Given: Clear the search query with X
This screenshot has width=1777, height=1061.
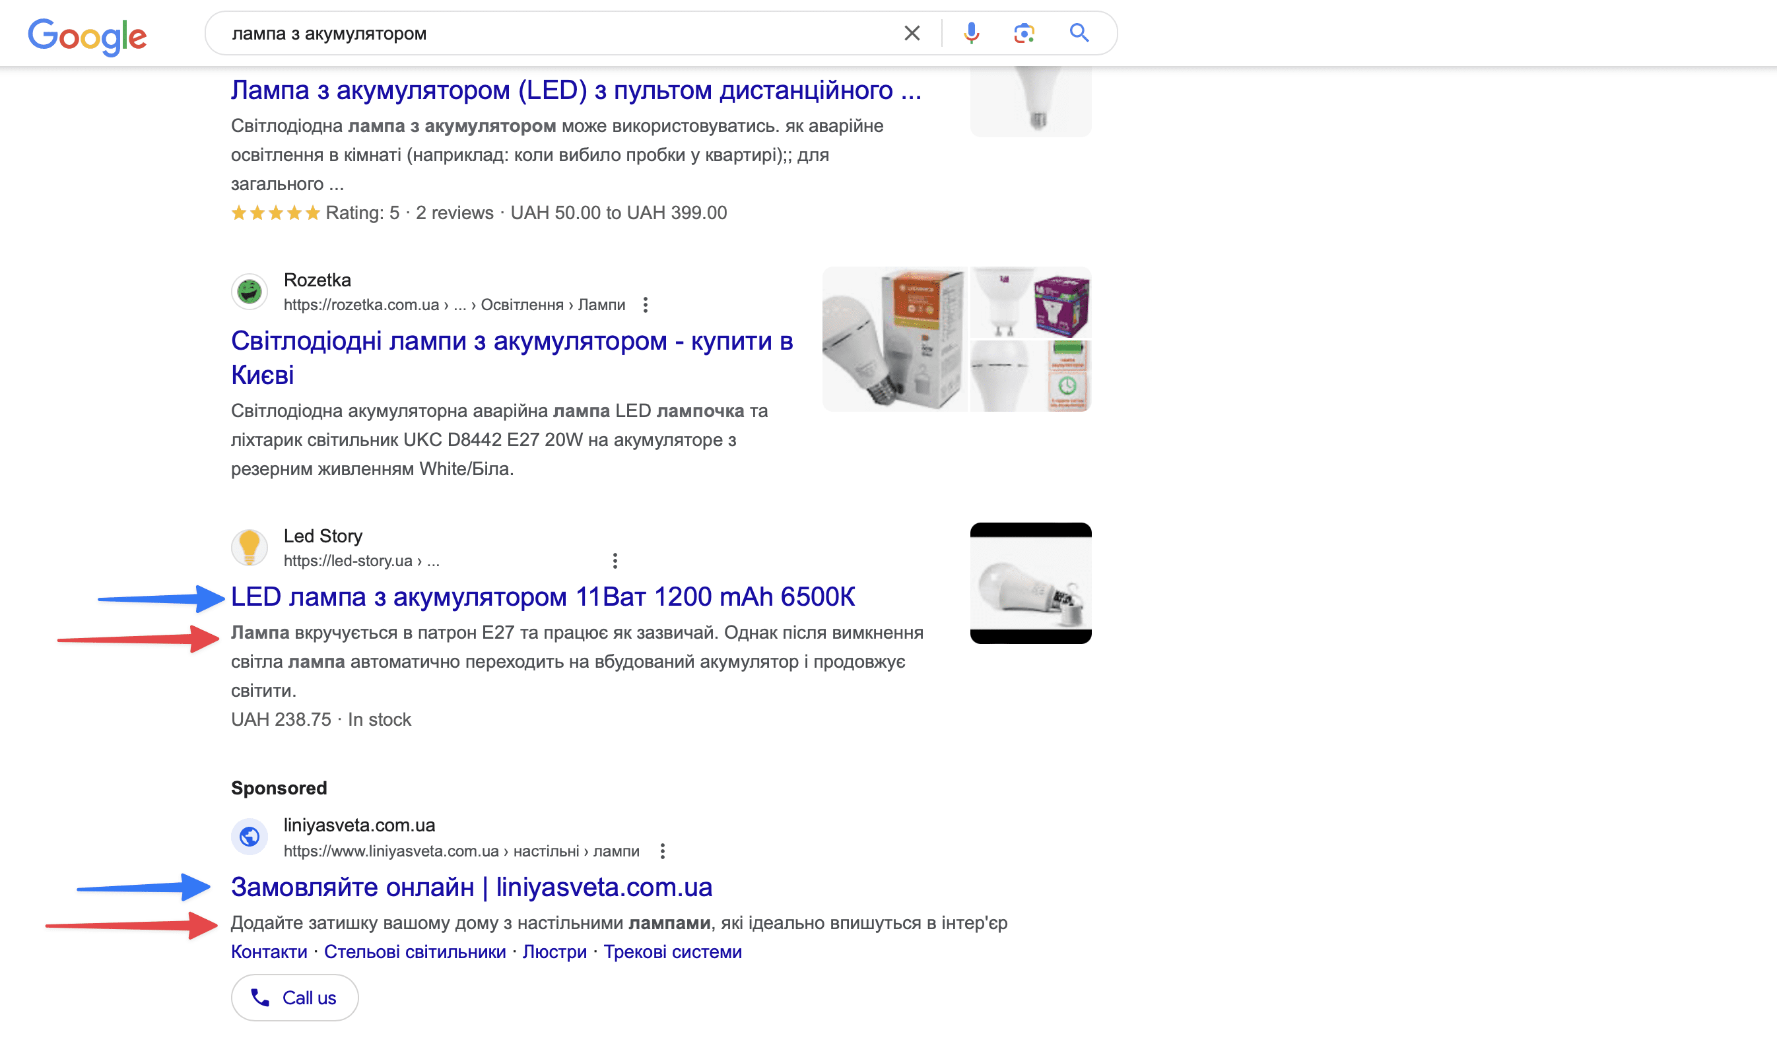Looking at the screenshot, I should [912, 33].
